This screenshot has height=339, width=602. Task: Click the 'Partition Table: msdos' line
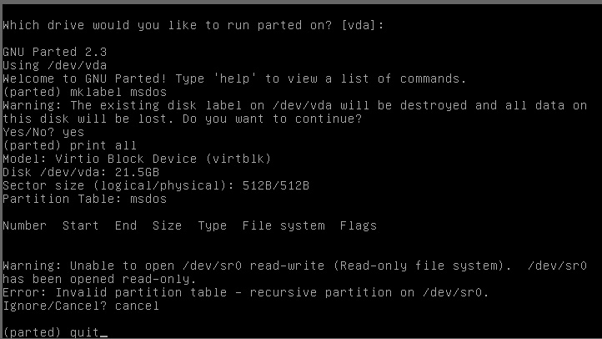click(x=84, y=199)
